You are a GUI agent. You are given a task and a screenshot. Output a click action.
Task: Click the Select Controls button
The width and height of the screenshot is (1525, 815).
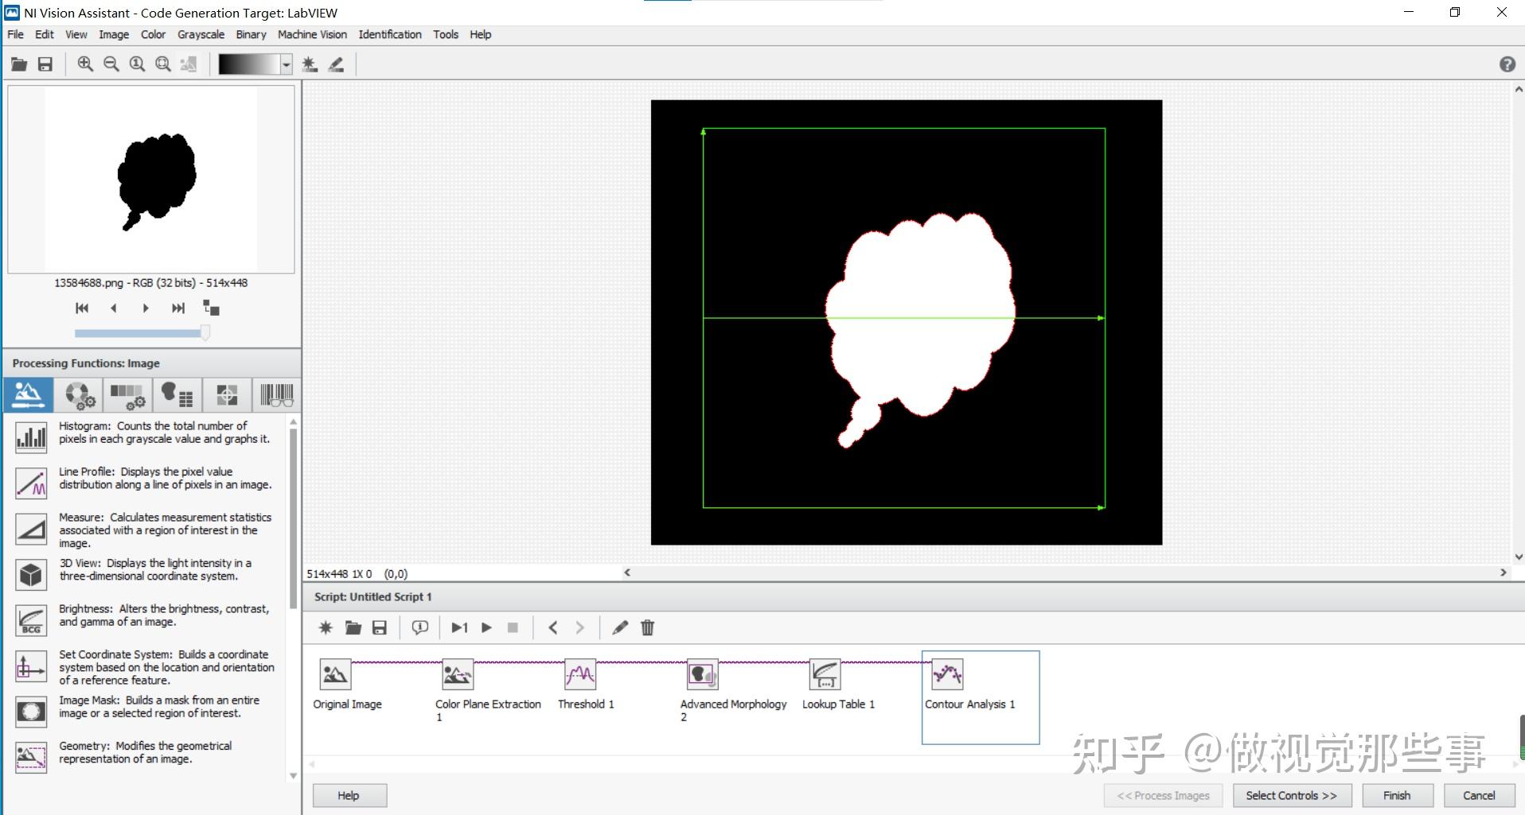1291,794
